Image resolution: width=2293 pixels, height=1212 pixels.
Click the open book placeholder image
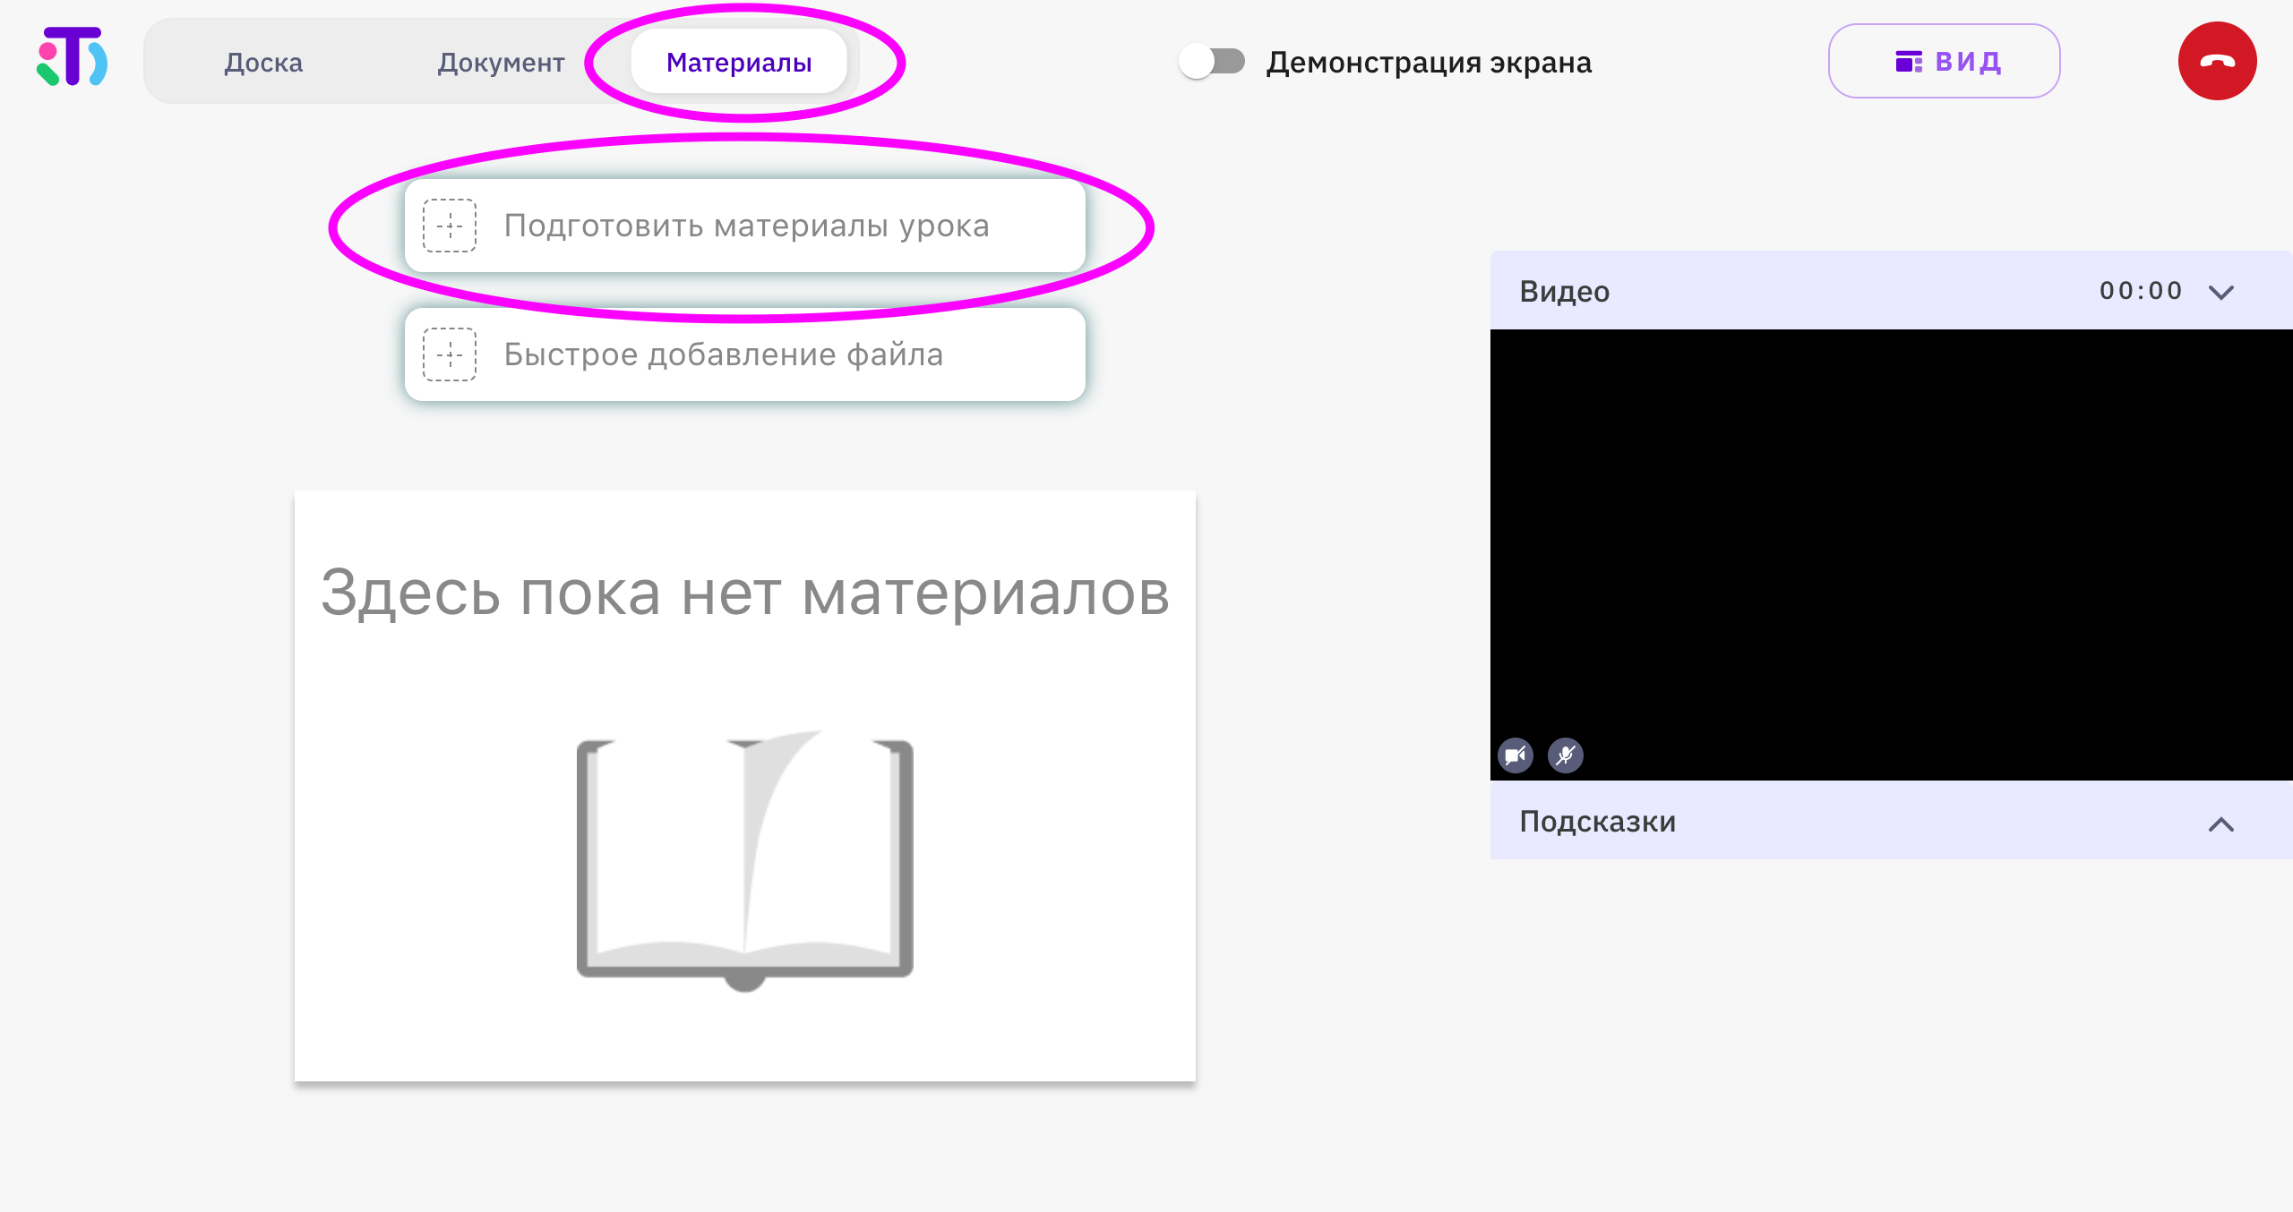coord(745,861)
